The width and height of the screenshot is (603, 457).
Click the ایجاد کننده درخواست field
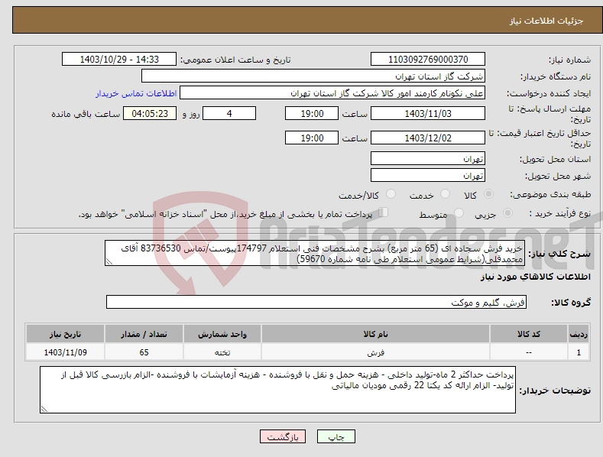coord(332,93)
